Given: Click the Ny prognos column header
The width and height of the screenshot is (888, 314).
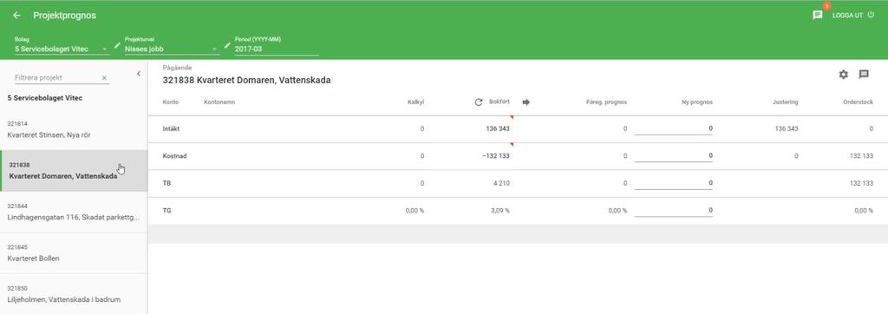Looking at the screenshot, I should pyautogui.click(x=697, y=102).
